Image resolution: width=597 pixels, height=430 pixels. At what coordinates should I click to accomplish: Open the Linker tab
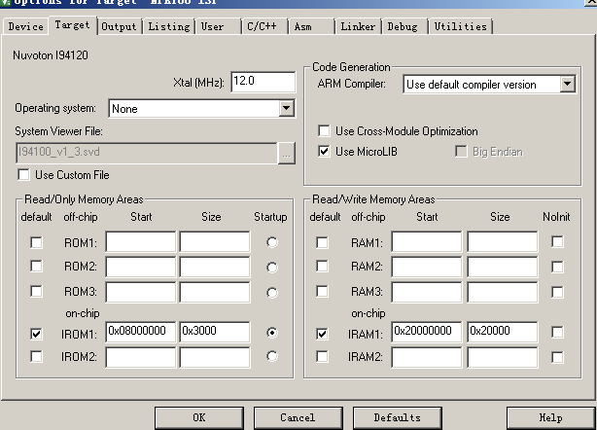tap(358, 26)
